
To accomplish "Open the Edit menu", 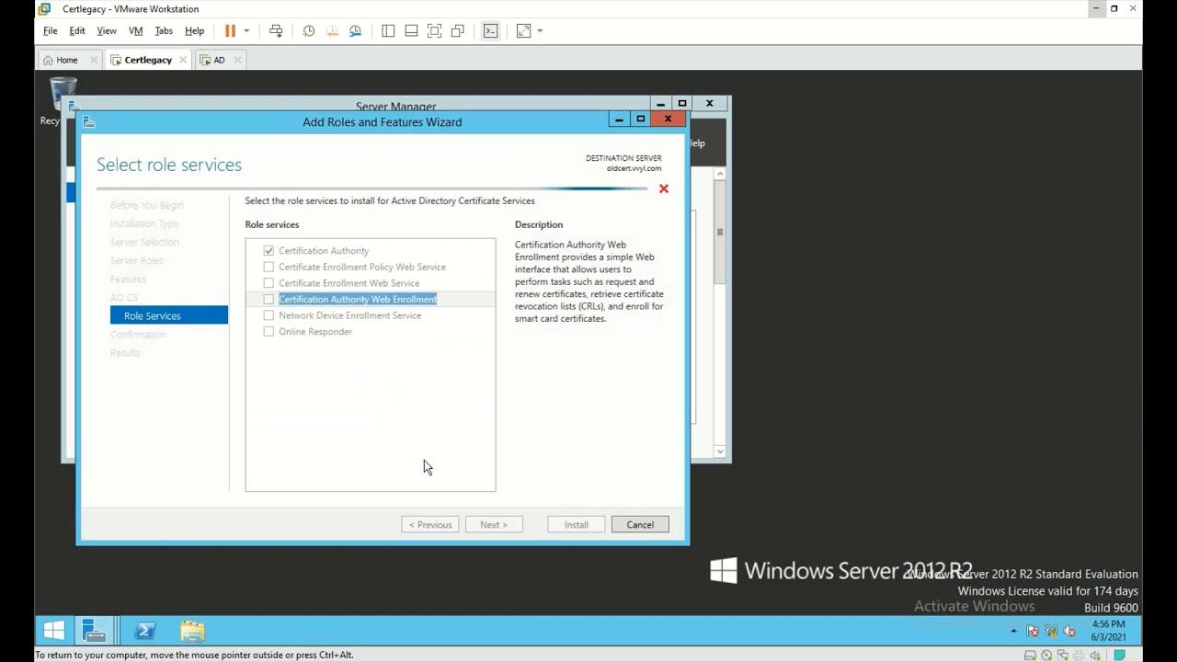I will point(77,30).
